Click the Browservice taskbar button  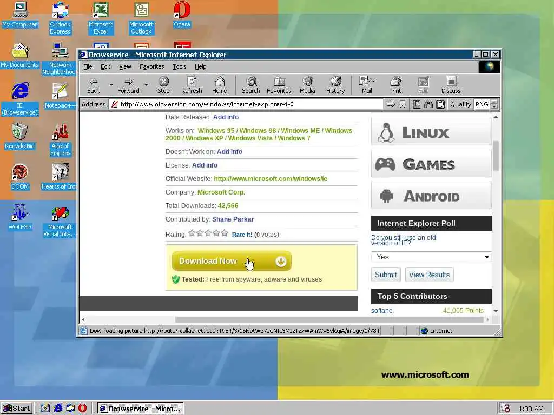tap(141, 409)
